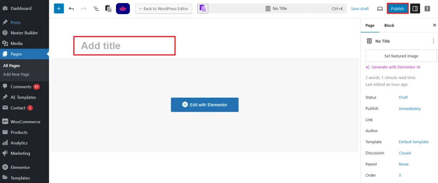Click the blue block inserter plus icon
The image size is (438, 183).
tap(59, 9)
